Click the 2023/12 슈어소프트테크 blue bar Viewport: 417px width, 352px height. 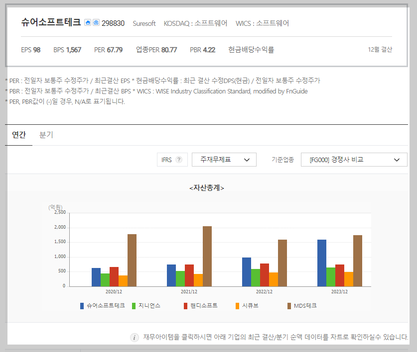coord(322,263)
